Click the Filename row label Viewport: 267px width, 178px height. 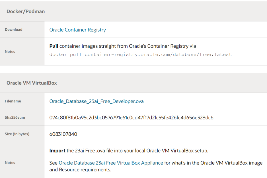[13, 101]
